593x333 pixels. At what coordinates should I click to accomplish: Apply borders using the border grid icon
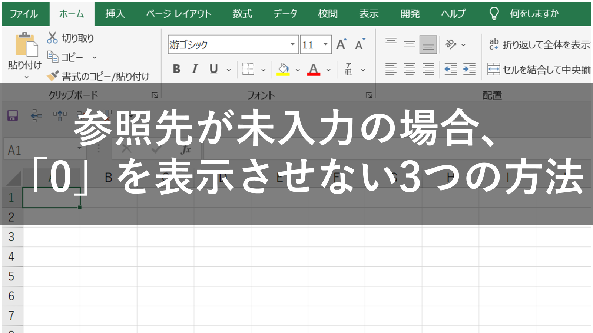[x=248, y=69]
